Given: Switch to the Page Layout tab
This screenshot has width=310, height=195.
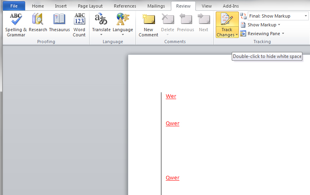Looking at the screenshot, I should pos(90,6).
